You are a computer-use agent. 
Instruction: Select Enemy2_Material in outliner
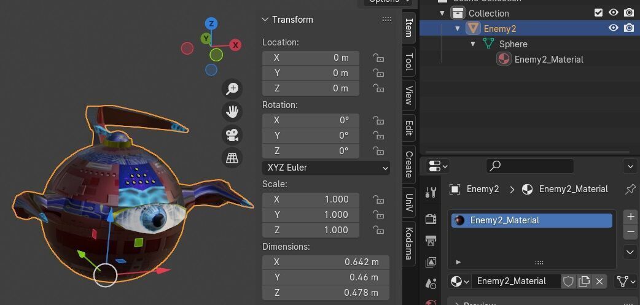tap(548, 60)
